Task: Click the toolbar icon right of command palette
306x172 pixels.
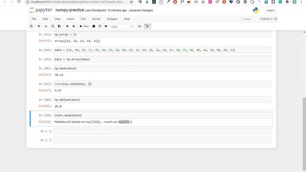Action: pyautogui.click(x=147, y=26)
